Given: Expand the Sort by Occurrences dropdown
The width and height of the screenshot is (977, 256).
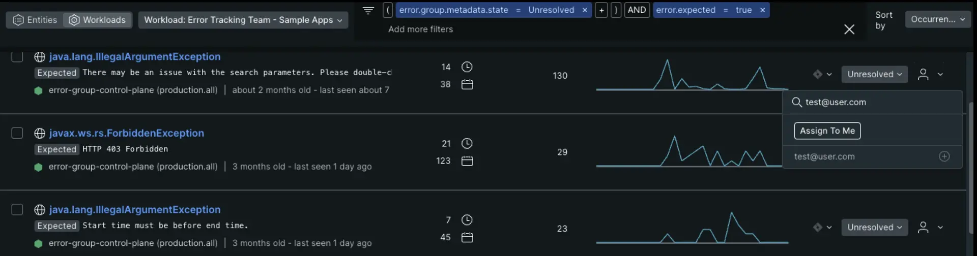Looking at the screenshot, I should (x=937, y=19).
